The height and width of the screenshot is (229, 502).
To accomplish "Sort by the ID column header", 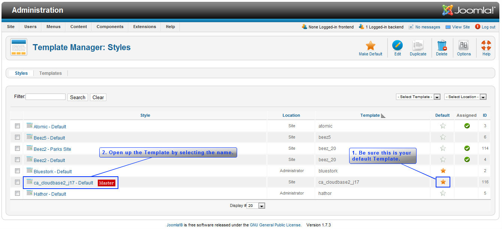I will pyautogui.click(x=485, y=115).
